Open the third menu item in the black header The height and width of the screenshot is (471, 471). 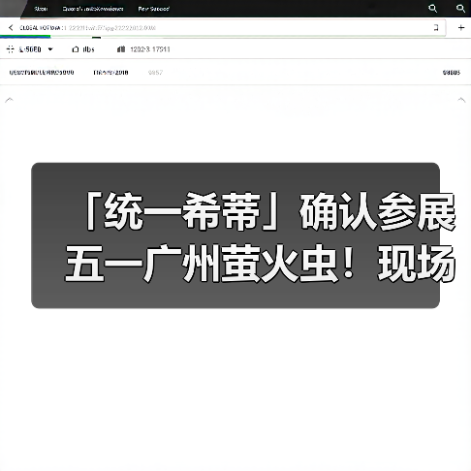point(154,9)
